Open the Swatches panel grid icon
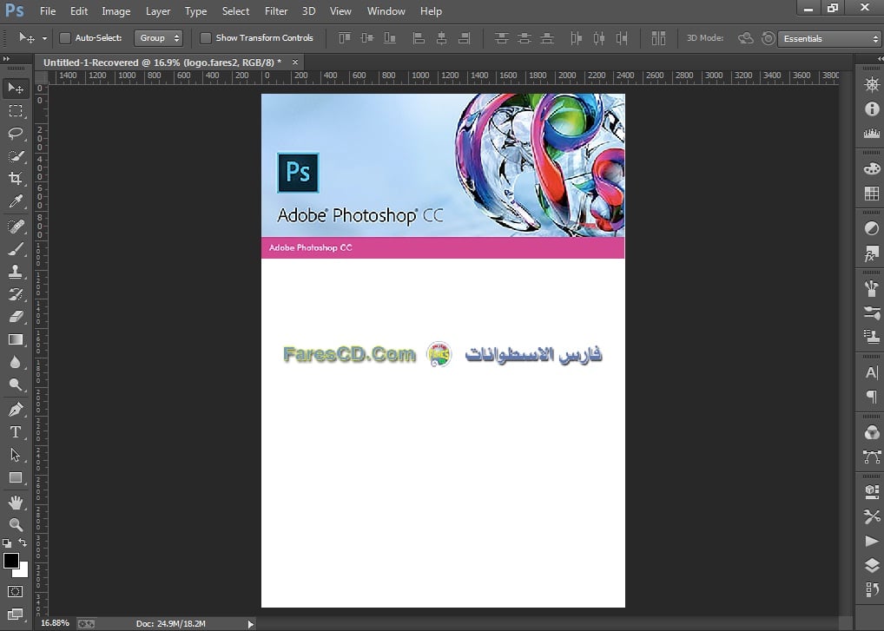The height and width of the screenshot is (631, 884). point(872,194)
